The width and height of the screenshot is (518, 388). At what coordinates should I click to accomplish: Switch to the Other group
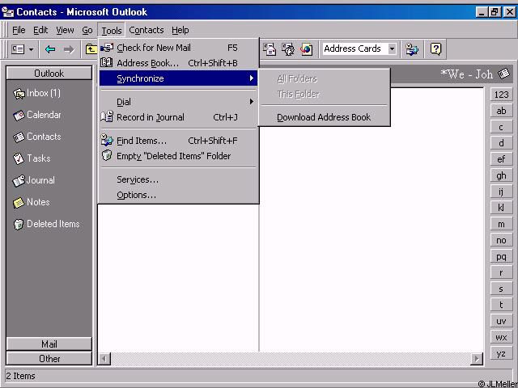click(49, 358)
